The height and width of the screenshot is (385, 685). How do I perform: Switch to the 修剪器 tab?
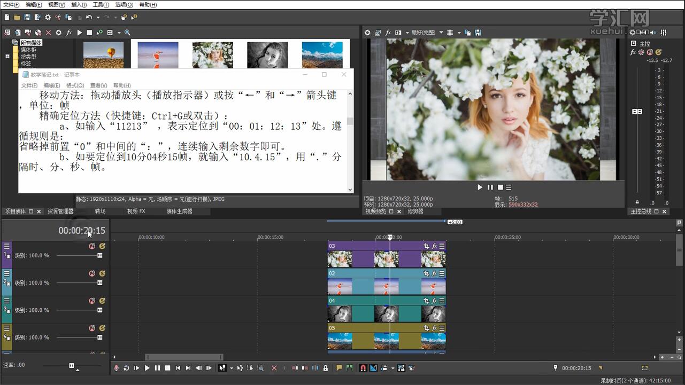pos(415,211)
